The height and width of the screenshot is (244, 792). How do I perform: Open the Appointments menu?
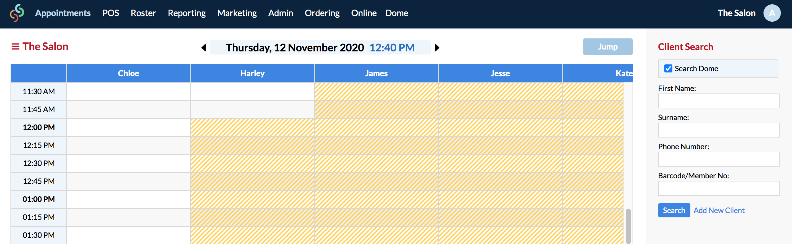[63, 13]
